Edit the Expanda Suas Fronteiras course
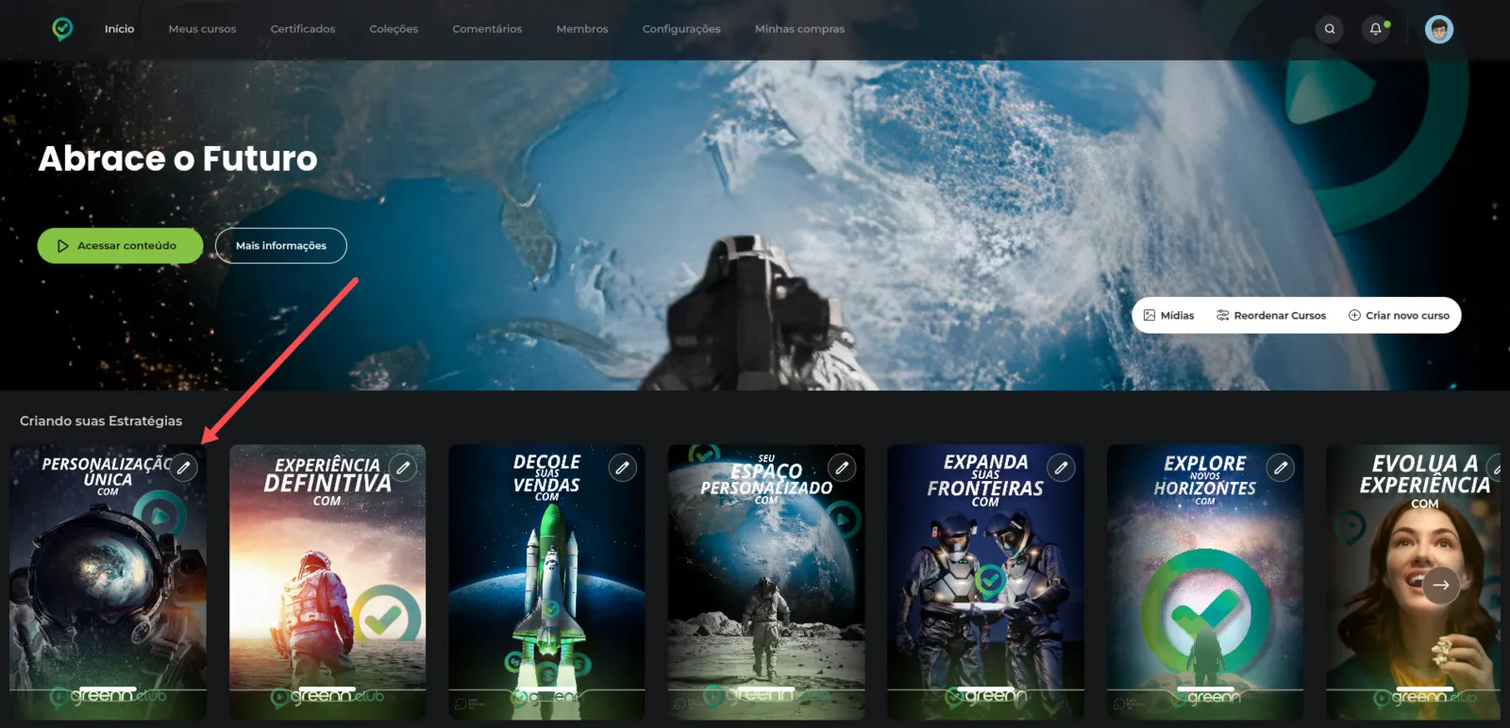Screen dimensions: 1510x728 [1062, 468]
